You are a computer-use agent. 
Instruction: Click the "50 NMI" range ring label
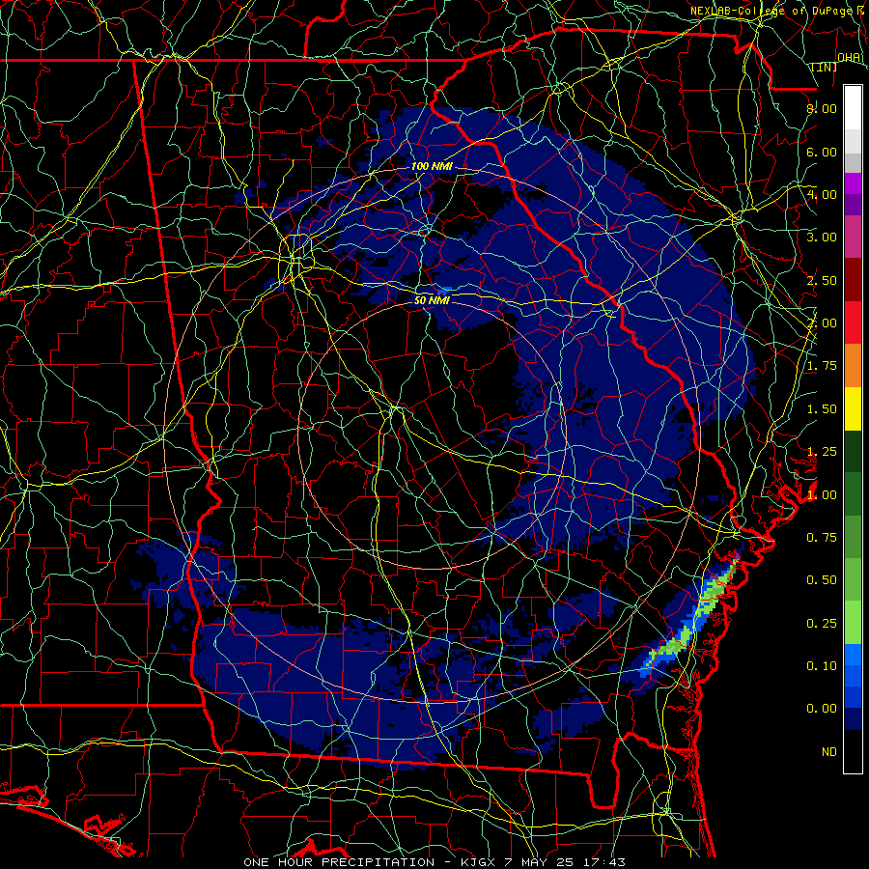pyautogui.click(x=432, y=300)
